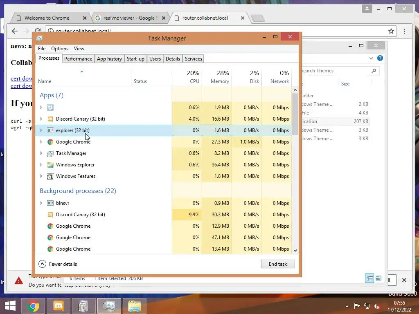The image size is (419, 314).
Task: Click the Chrome icon using 13.4 MB
Action: click(x=50, y=249)
